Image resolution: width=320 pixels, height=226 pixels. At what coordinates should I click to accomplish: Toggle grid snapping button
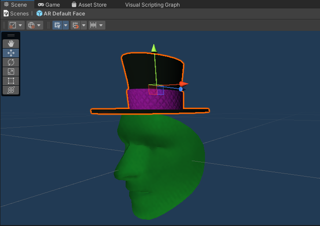click(x=75, y=25)
